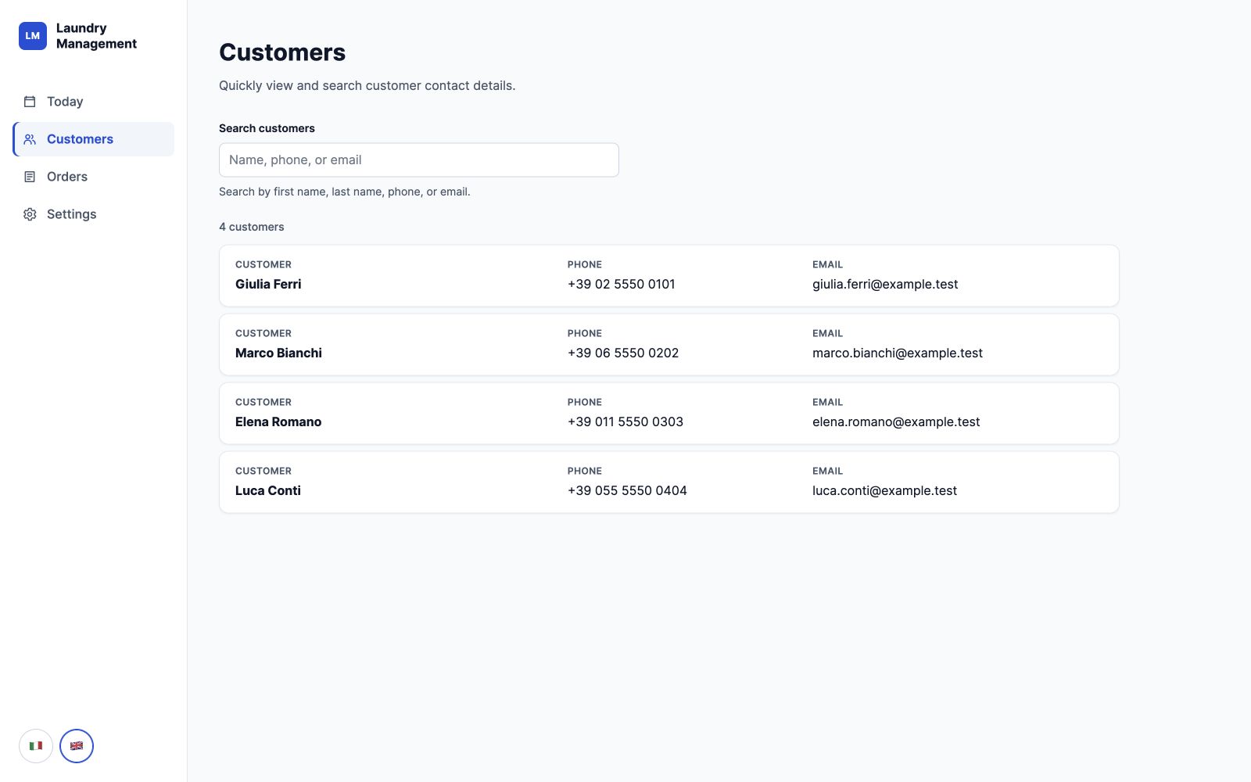Select customer name Luca Conti

coord(268,490)
